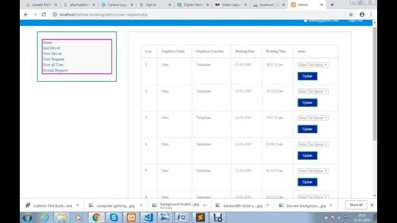This screenshot has width=397, height=223.
Task: Expand options for background-board jpg download
Action: point(204,206)
